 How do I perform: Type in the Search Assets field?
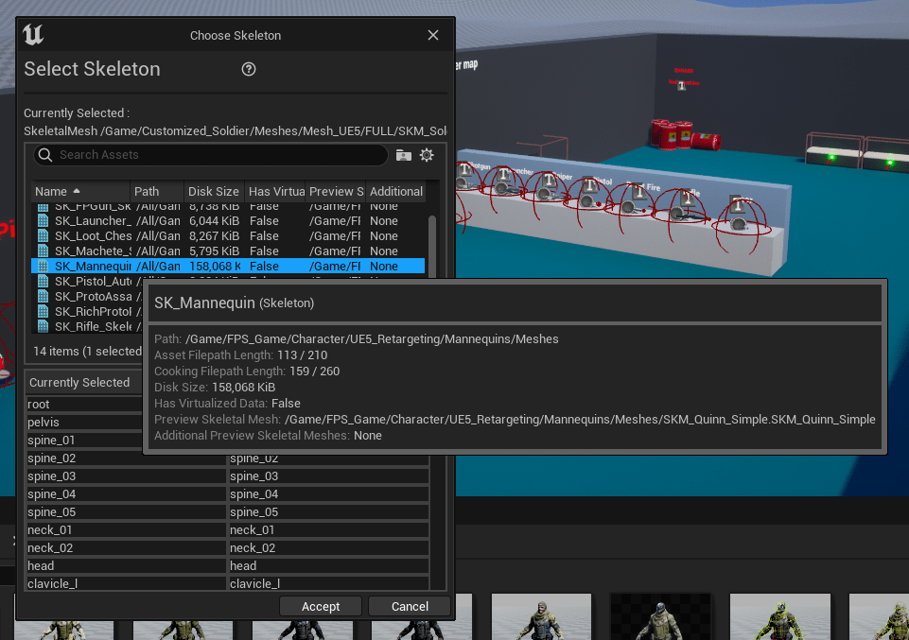pos(218,155)
